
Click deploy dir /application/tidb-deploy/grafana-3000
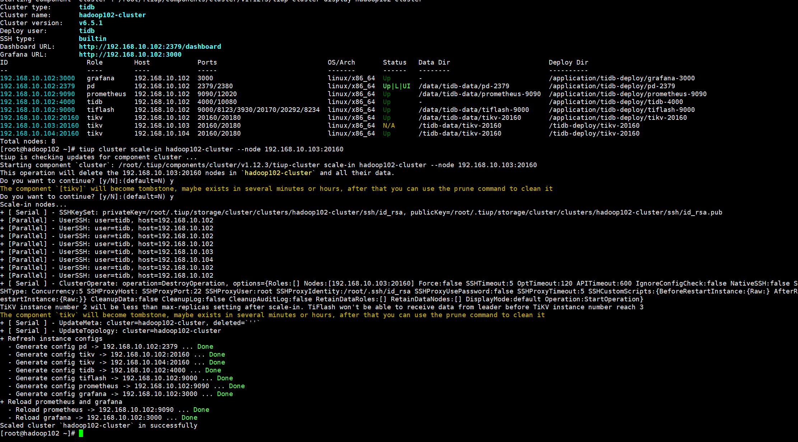click(622, 78)
